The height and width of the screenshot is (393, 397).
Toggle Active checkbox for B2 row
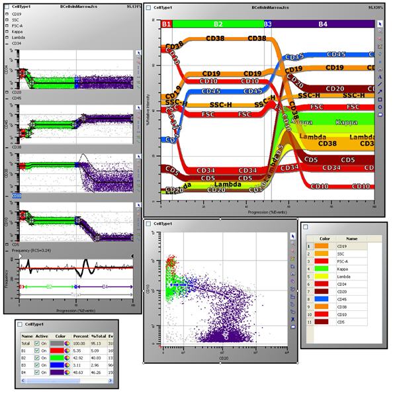(x=37, y=358)
